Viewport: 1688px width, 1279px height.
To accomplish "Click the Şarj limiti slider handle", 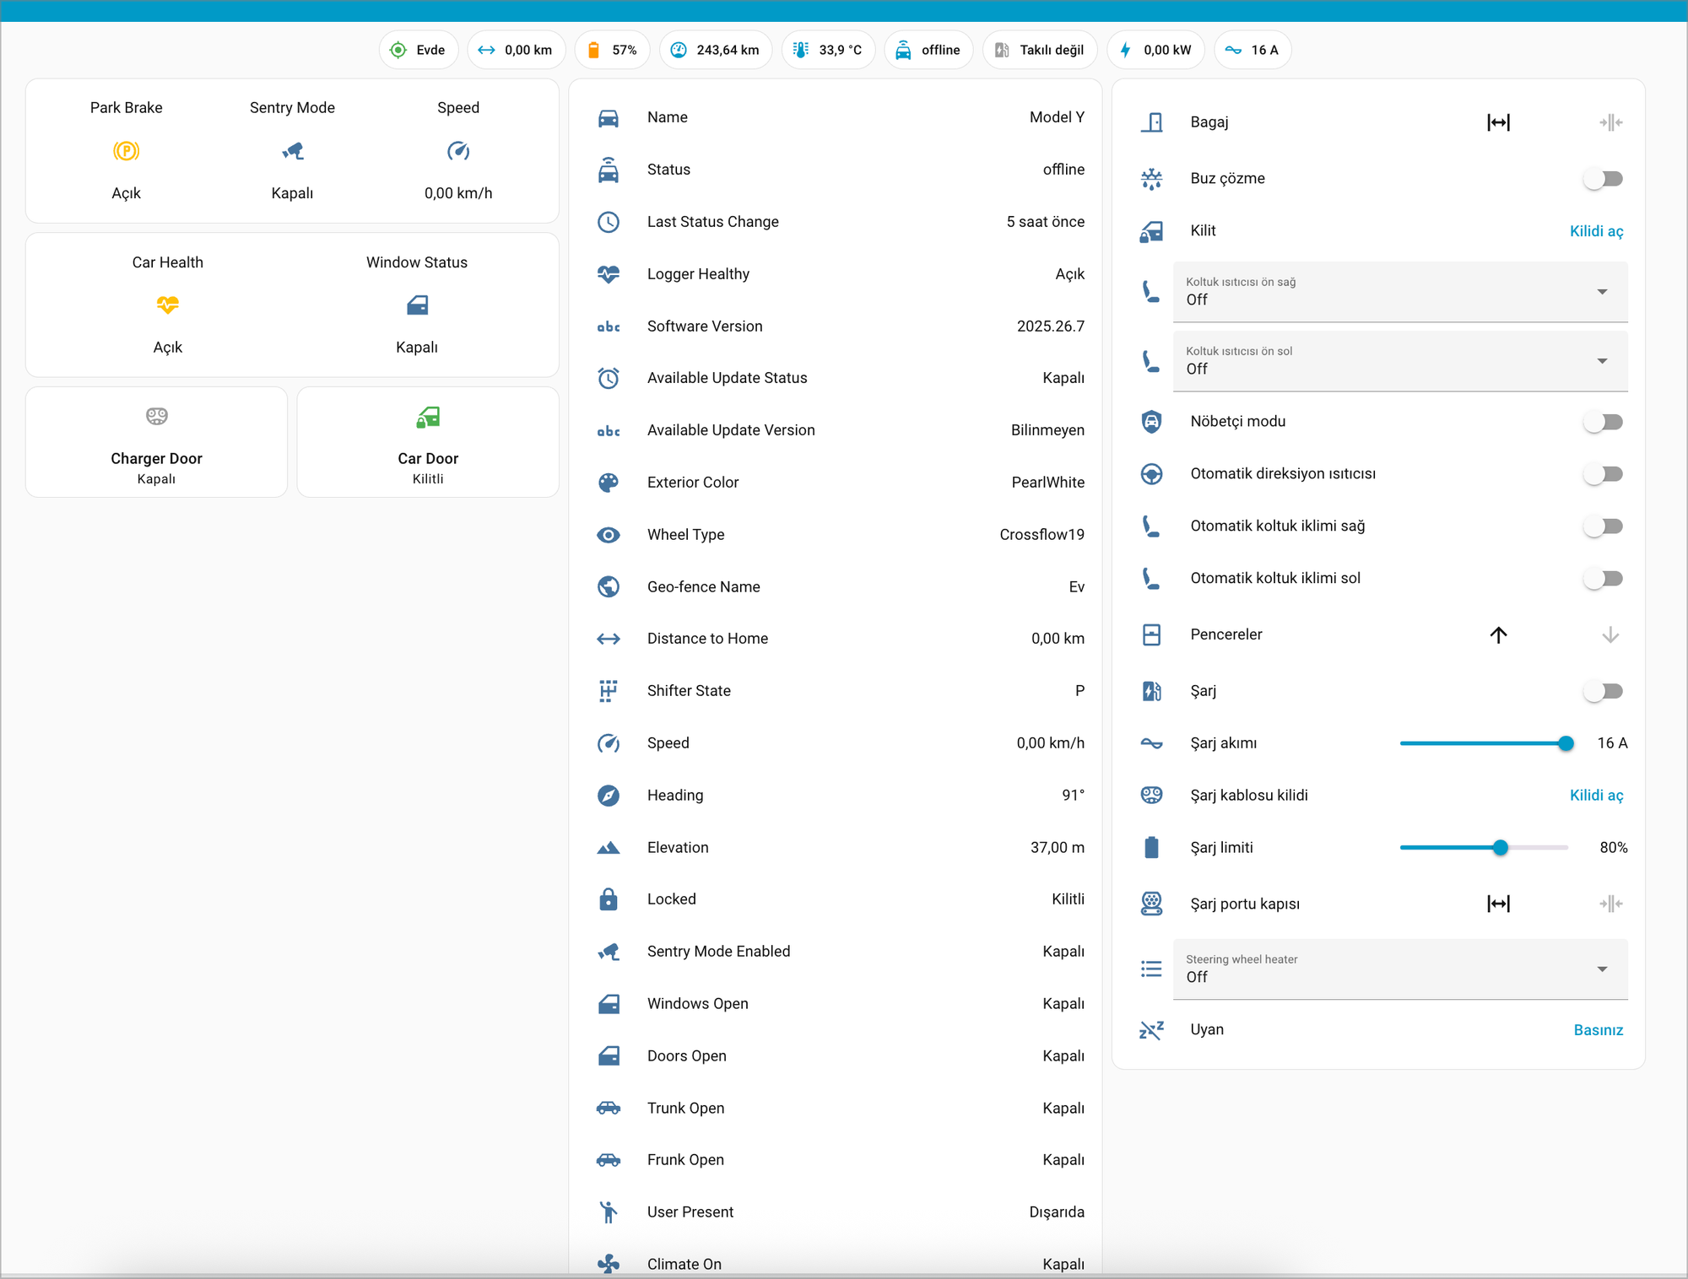I will click(x=1500, y=847).
